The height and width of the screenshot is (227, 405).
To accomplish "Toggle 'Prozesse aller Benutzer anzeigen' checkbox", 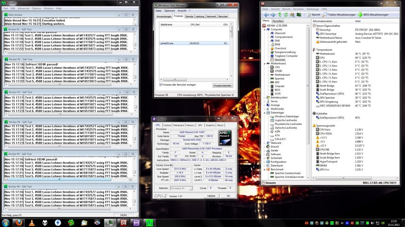I will tap(161, 85).
